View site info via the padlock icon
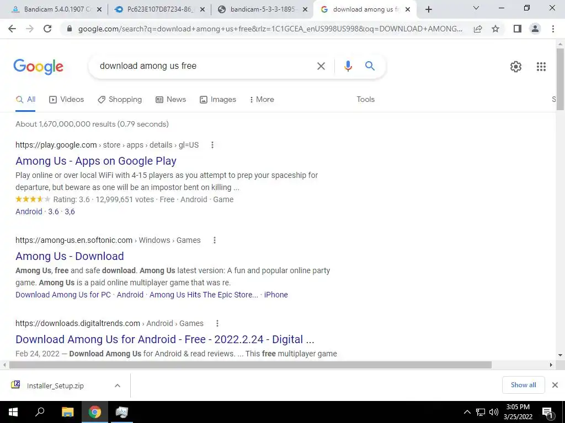 point(70,29)
